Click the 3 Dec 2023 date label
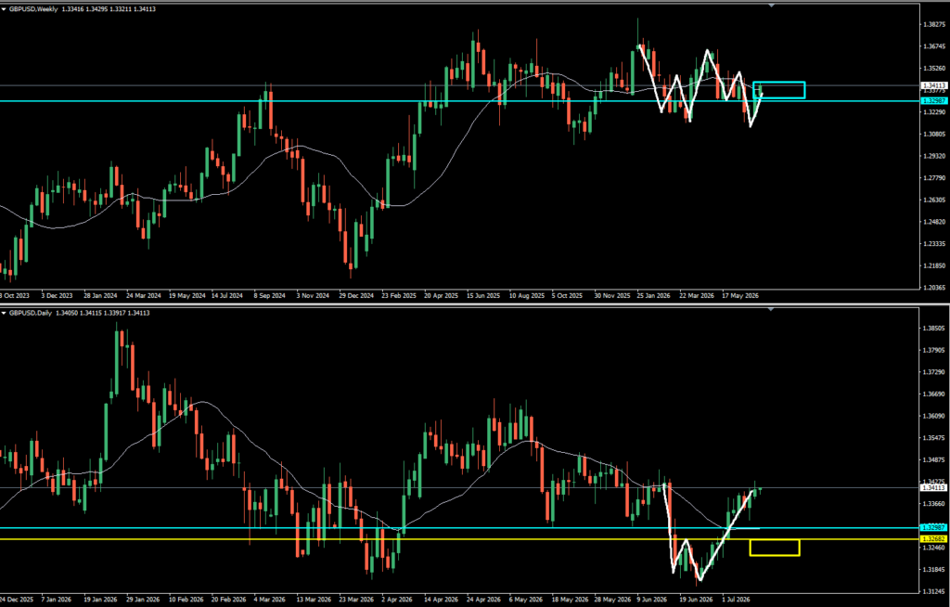 point(57,296)
